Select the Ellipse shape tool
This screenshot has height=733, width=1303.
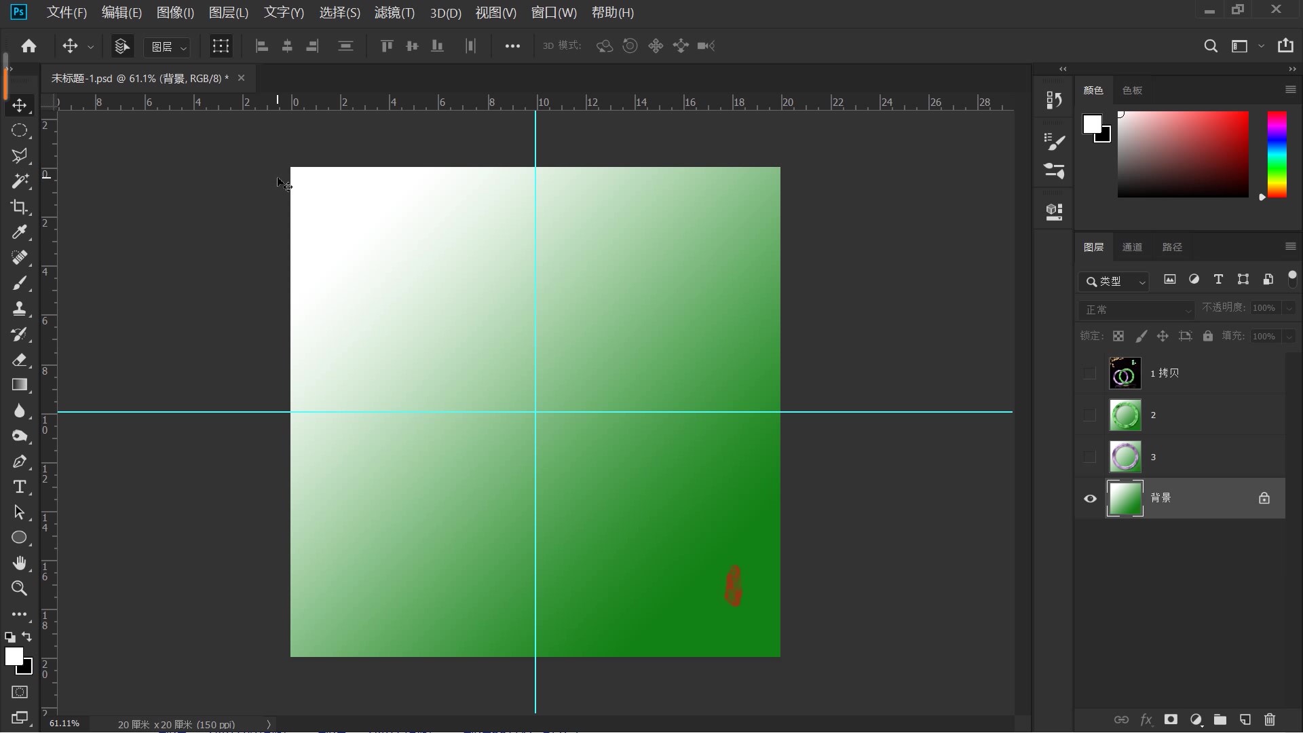click(19, 538)
